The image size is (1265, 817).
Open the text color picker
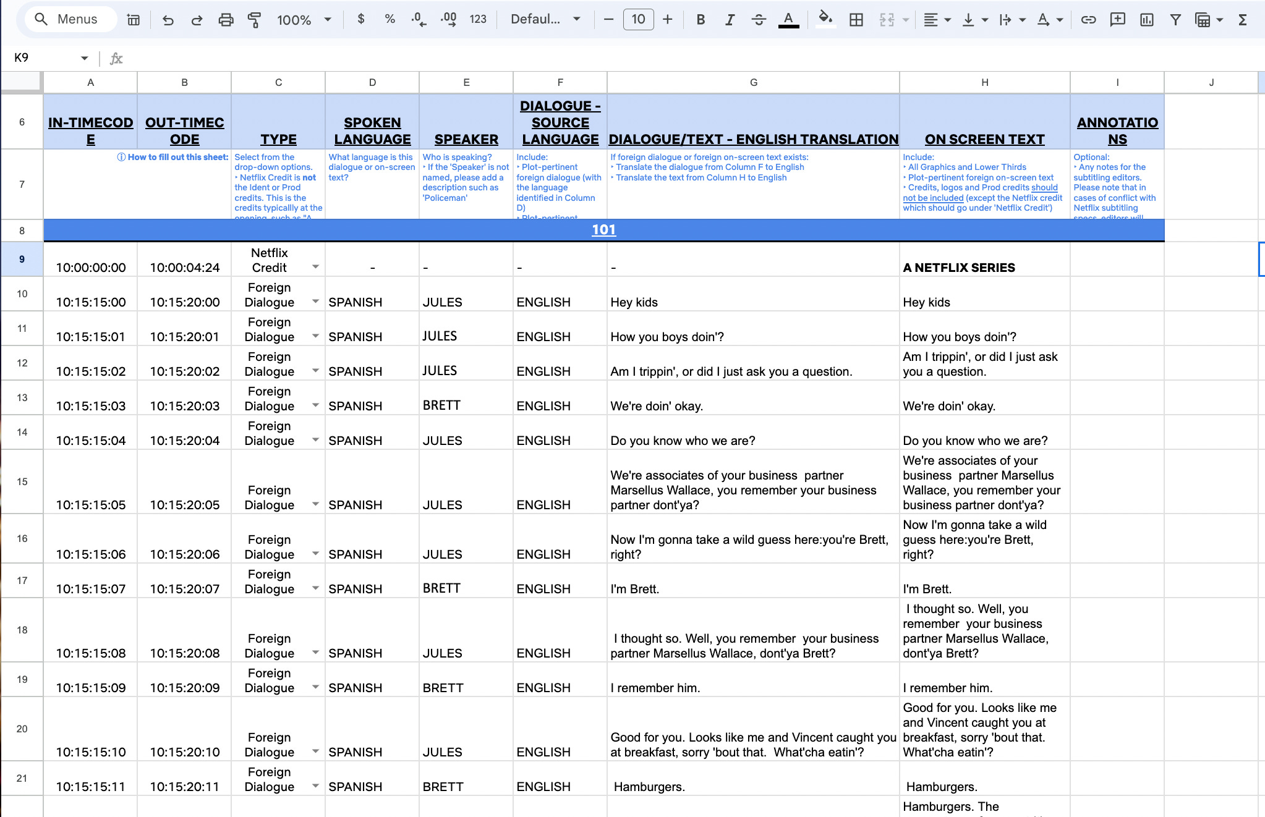point(788,20)
